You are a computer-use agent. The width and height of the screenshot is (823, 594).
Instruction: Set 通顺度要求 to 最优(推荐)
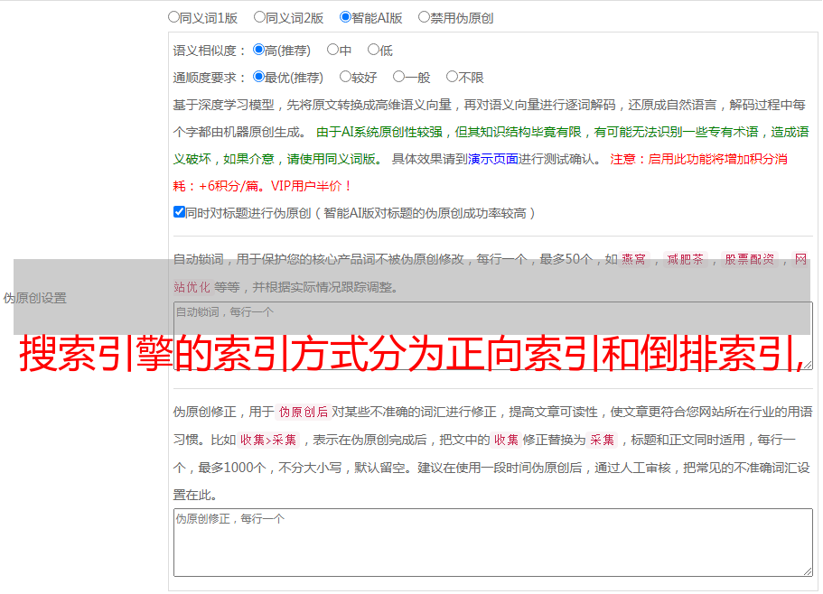pyautogui.click(x=258, y=77)
